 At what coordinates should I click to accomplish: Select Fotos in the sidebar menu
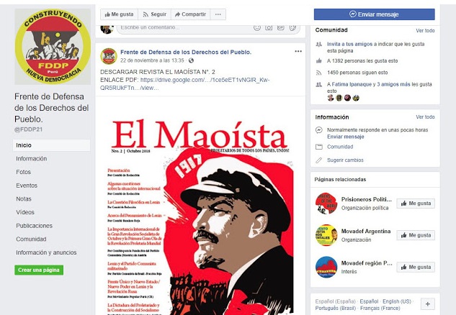click(x=23, y=172)
